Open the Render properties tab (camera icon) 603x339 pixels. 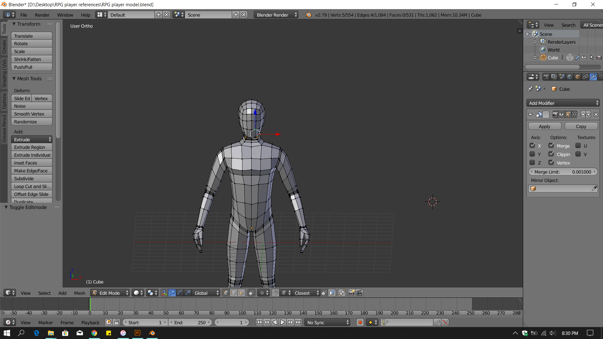[546, 77]
